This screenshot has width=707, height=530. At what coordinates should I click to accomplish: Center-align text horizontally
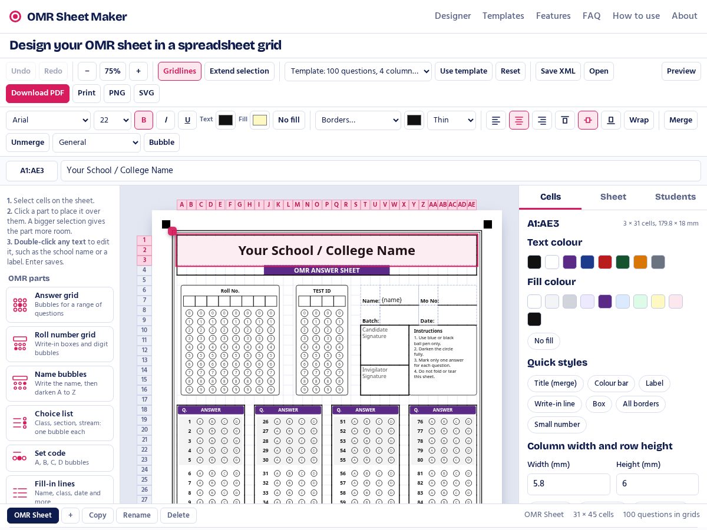[519, 120]
